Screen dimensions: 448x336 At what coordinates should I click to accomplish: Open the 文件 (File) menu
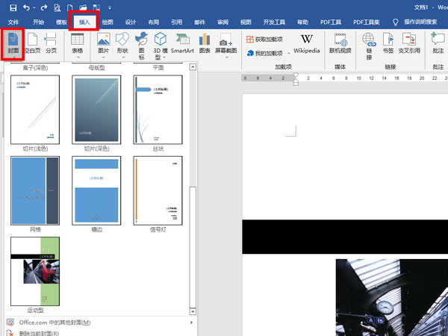[13, 22]
